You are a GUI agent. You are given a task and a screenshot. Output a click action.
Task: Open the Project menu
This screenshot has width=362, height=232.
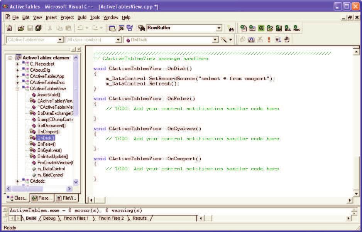tap(67, 17)
